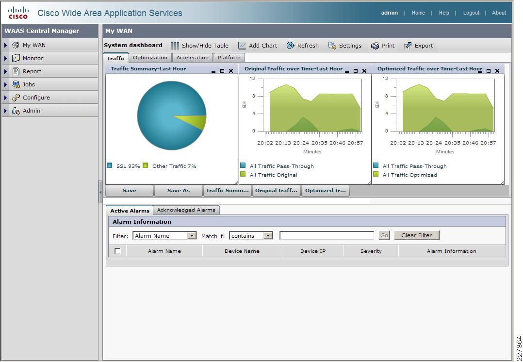
Task: Click the Configure gears icon in sidebar
Action: coord(16,98)
